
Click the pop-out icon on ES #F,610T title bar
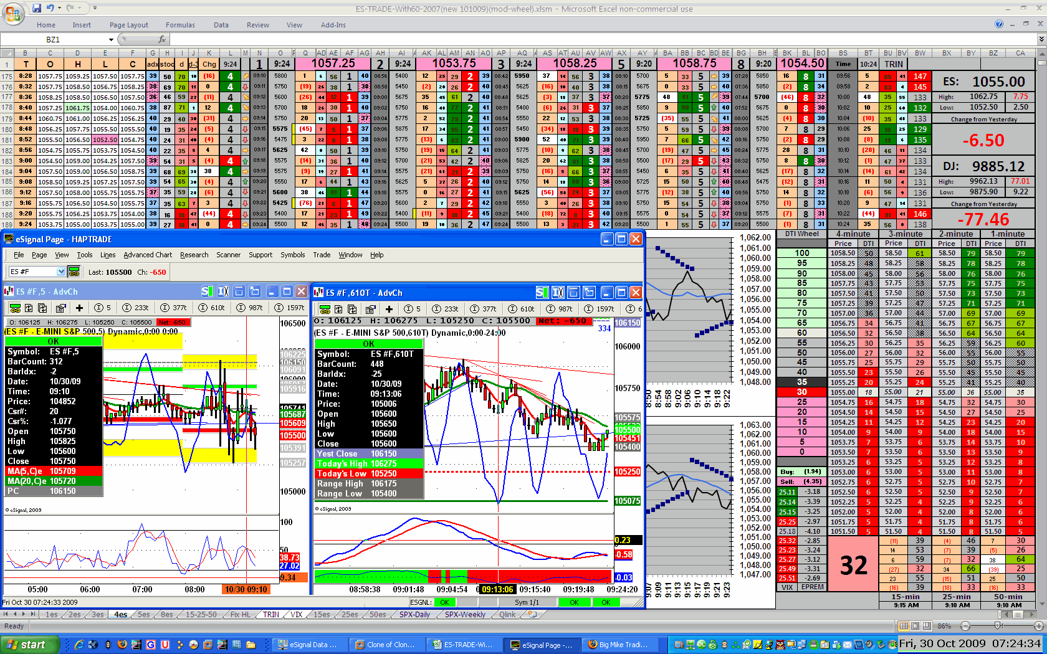pos(589,293)
